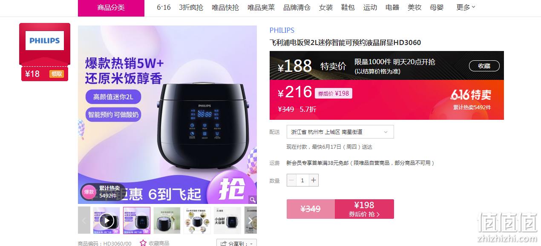Show next thumbnails with right arrow
The image size is (541, 246).
250,220
